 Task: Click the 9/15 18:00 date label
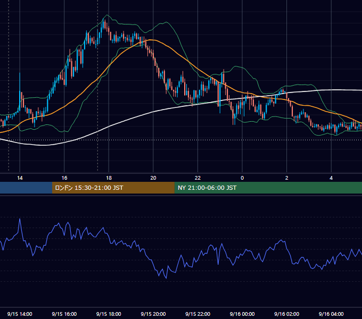pos(109,314)
